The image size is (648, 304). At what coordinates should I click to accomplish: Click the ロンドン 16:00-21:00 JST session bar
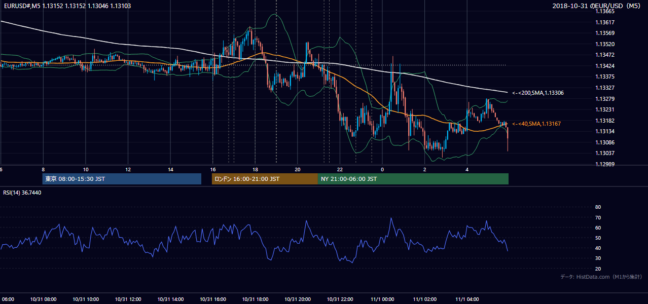click(265, 179)
